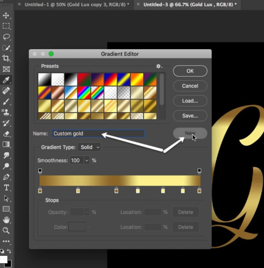Close the Untitled-3 document tab
Screen dimensions: 264x268
(138, 4)
